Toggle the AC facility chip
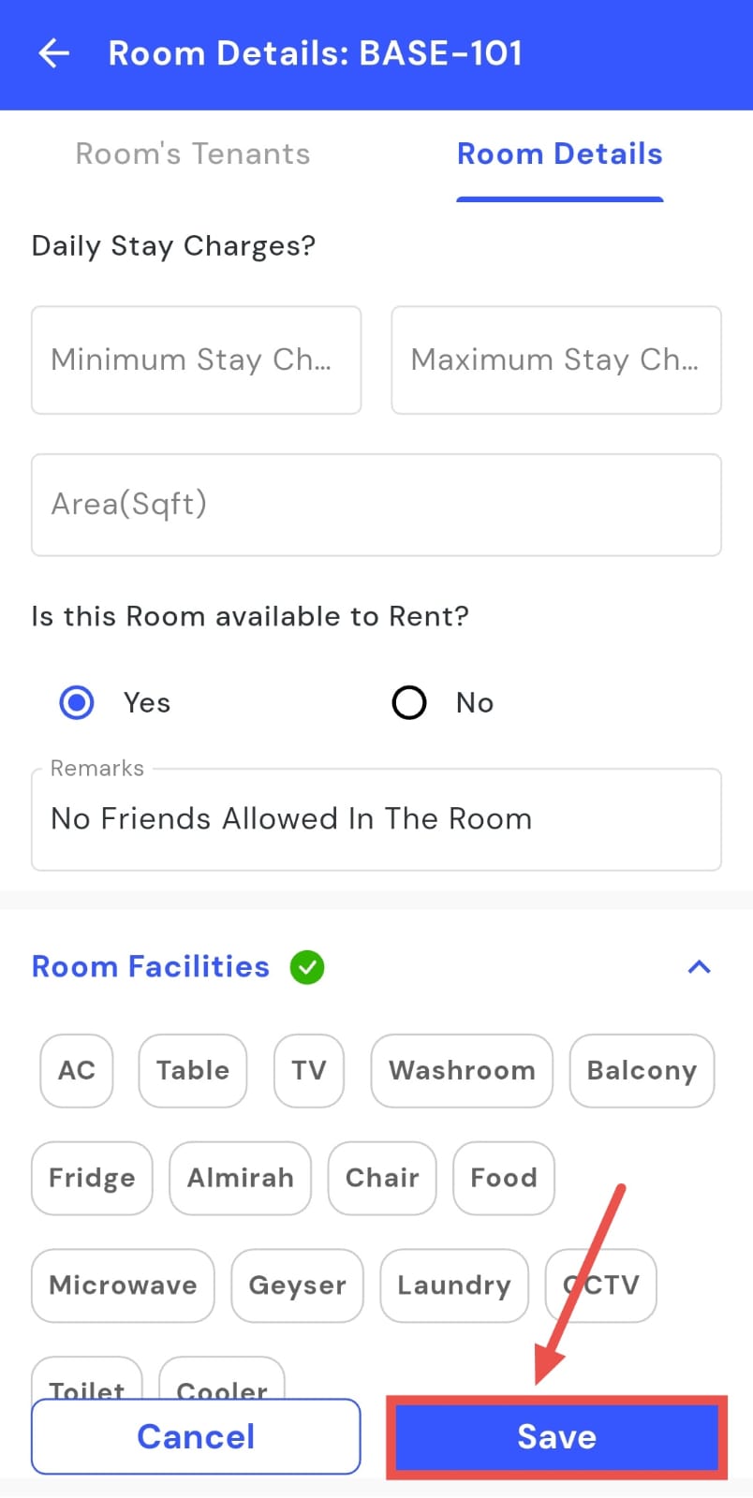The width and height of the screenshot is (753, 1498). [77, 1070]
